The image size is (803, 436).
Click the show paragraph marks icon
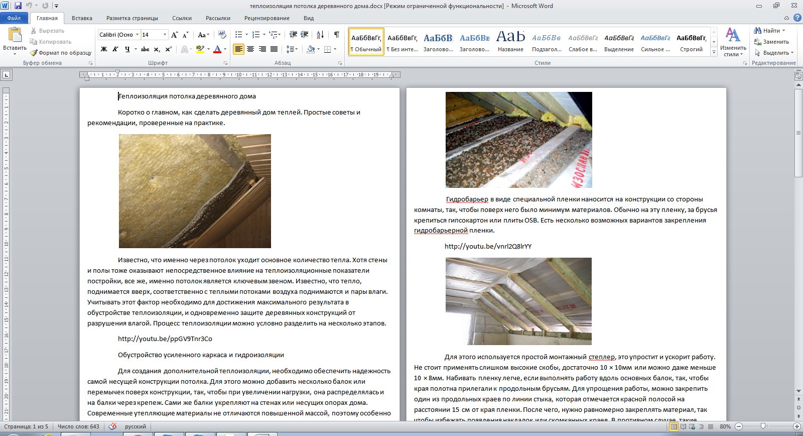coord(336,35)
